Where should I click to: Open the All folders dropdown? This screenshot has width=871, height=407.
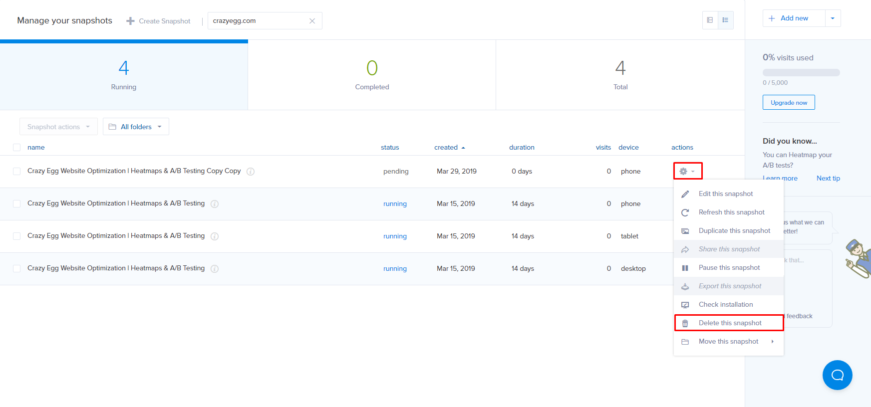point(136,127)
